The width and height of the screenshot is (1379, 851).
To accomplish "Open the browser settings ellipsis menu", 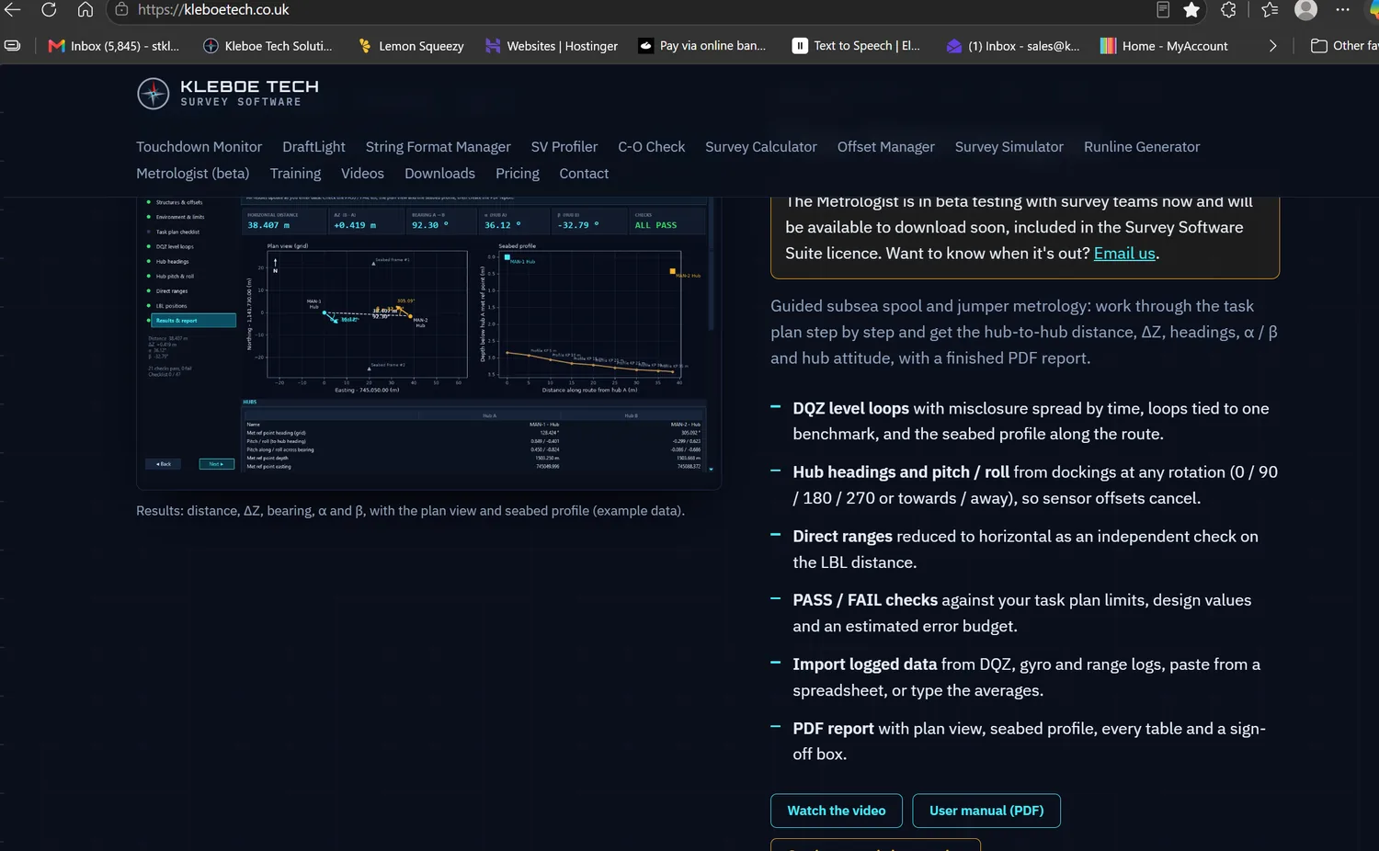I will pos(1342,9).
